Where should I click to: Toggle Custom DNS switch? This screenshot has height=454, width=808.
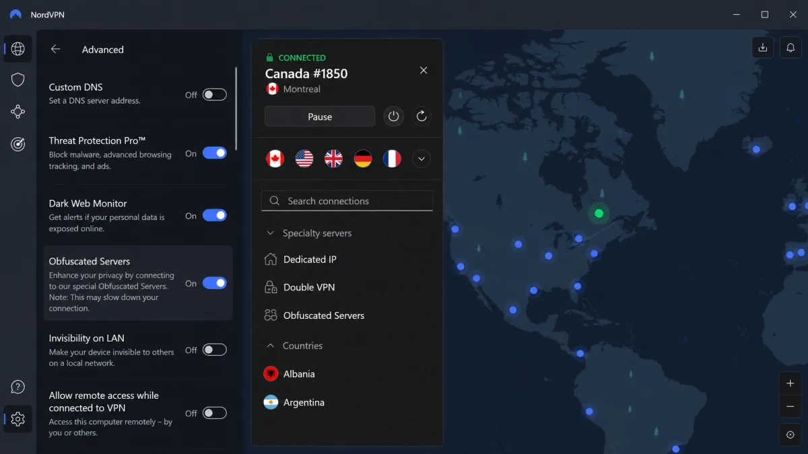[x=215, y=95]
